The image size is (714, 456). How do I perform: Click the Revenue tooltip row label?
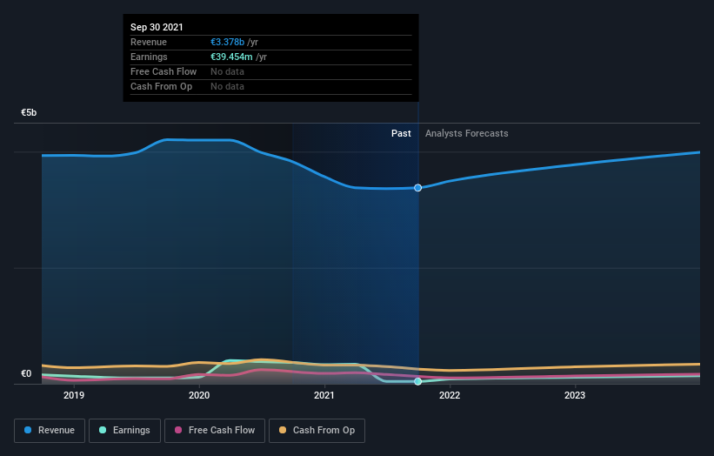tap(149, 42)
